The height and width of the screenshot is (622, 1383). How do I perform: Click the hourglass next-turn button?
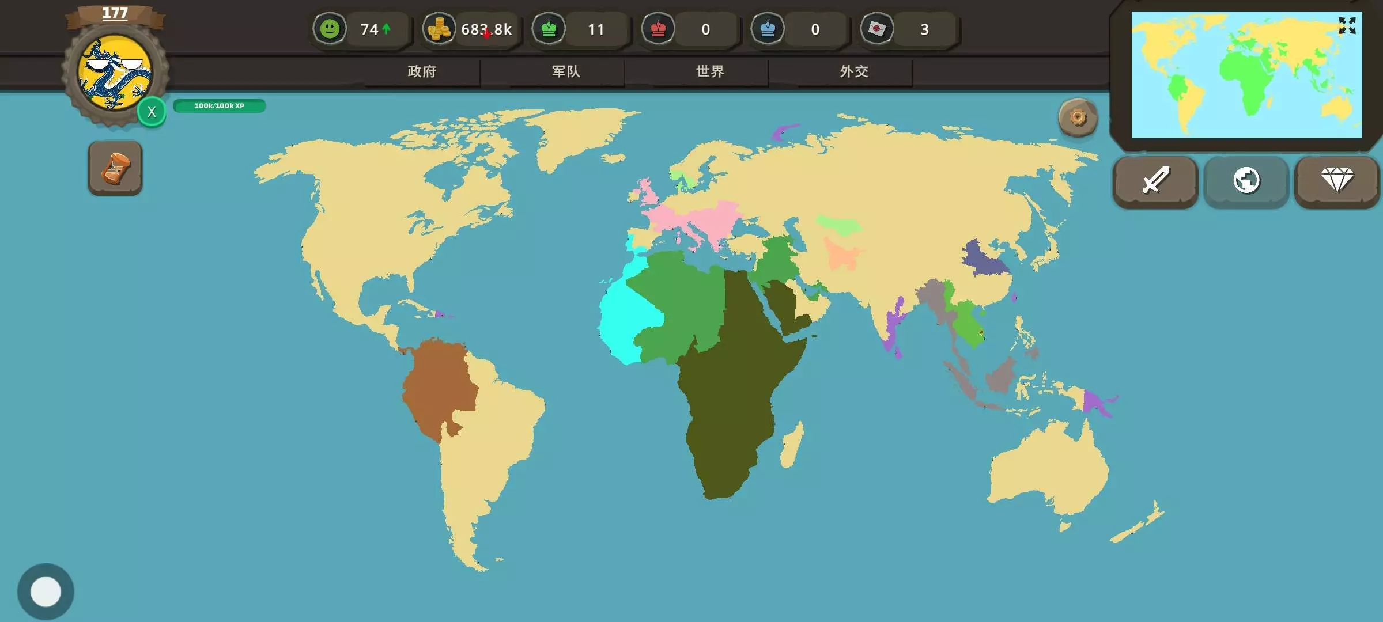[115, 168]
